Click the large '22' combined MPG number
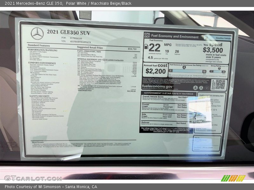254x190 pixels. coord(155,48)
